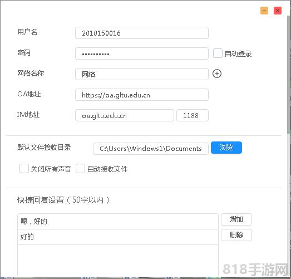Click the plus icon beside network name

tap(217, 74)
